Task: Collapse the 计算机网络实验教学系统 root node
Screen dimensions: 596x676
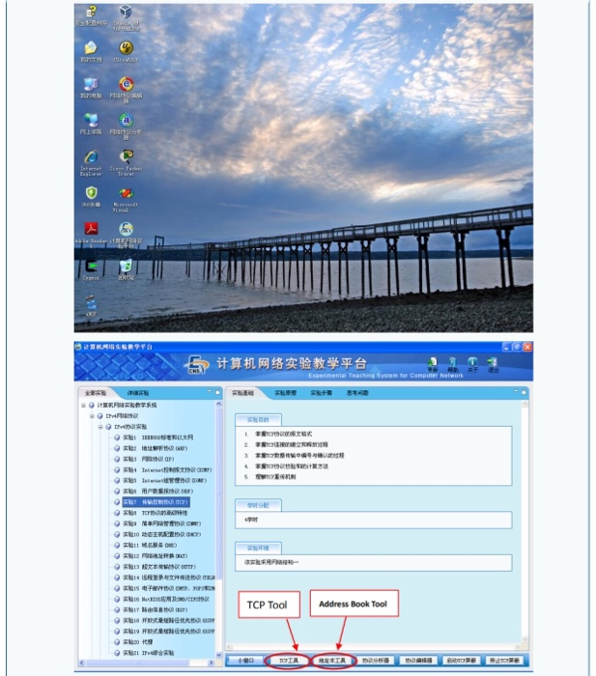Action: click(x=83, y=406)
